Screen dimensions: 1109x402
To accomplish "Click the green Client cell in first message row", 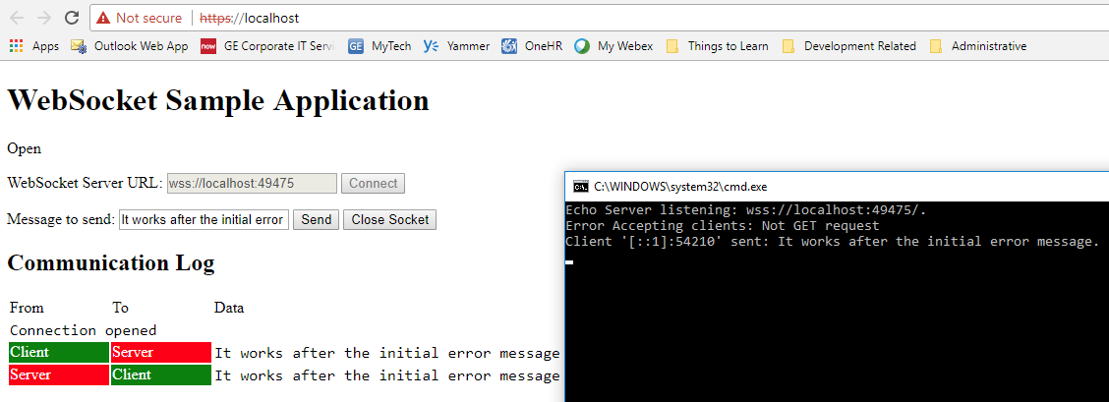I will [x=59, y=353].
